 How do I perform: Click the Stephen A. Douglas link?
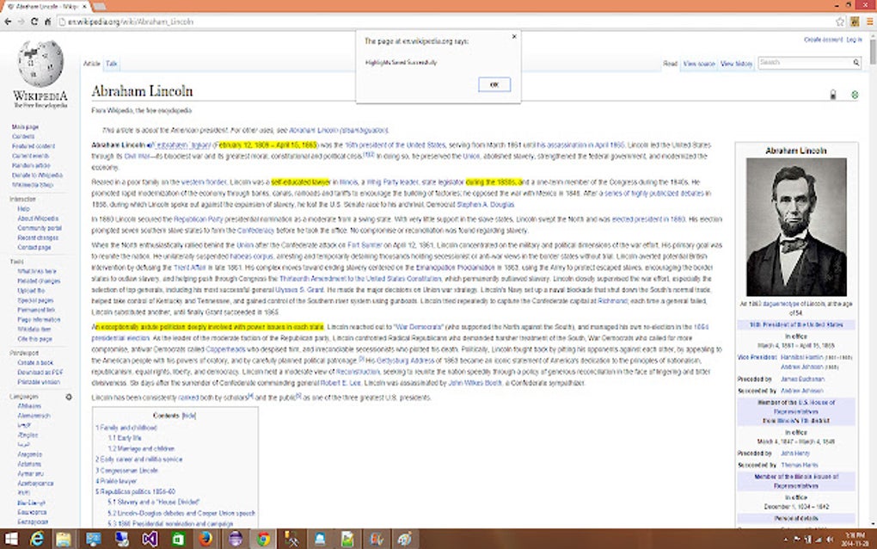(x=485, y=204)
